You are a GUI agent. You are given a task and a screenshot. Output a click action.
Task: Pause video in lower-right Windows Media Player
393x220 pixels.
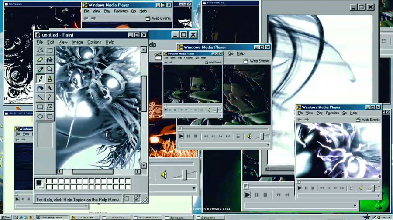click(306, 188)
